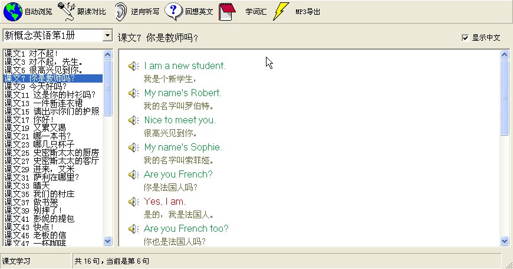Select lesson 课文33 晴天
The width and height of the screenshot is (513, 269).
coord(53,186)
